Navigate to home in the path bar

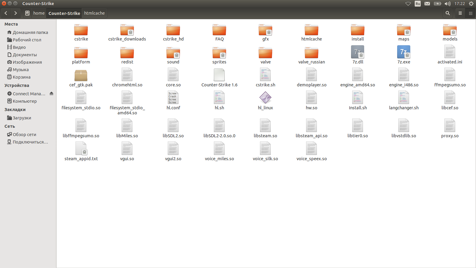pos(39,13)
